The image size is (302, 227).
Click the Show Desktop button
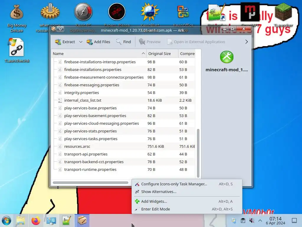coord(294,220)
